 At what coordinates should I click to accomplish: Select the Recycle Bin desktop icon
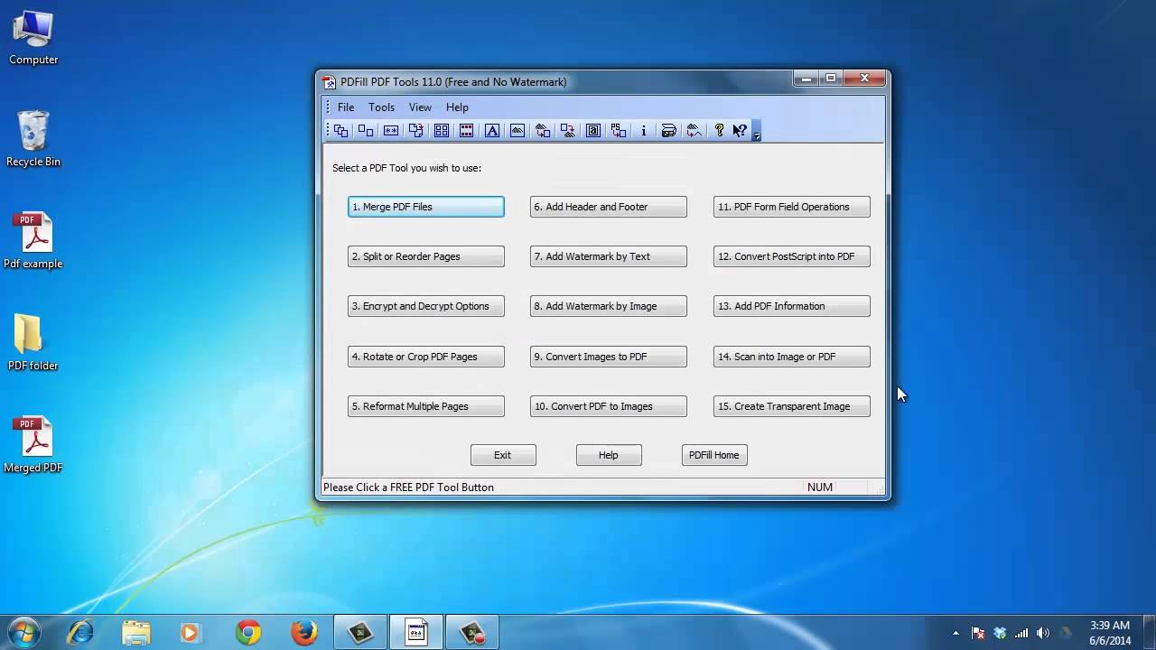[33, 140]
